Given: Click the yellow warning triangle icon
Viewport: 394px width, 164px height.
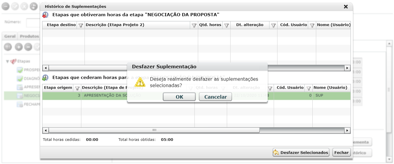Looking at the screenshot, I should point(140,82).
